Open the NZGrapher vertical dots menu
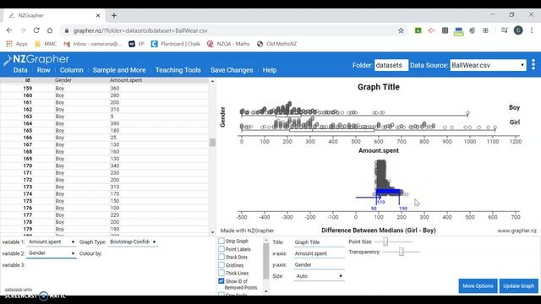Screen dimensions: 541x304 point(533,64)
